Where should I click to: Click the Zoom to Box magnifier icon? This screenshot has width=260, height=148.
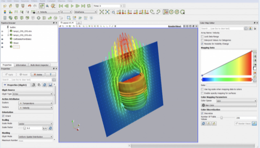(x=113, y=12)
